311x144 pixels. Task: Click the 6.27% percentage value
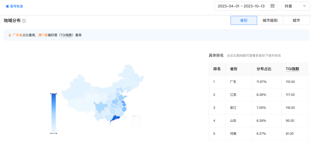[x=261, y=134]
